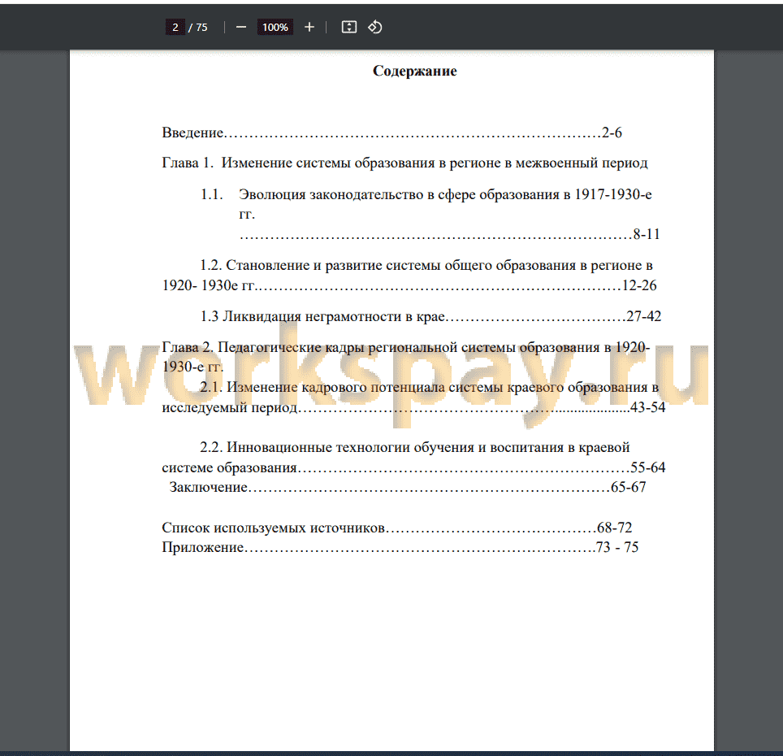Click the zoom in plus icon
Screen dimensions: 783x756
pyautogui.click(x=309, y=27)
